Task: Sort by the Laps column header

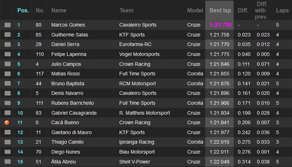Action: [x=282, y=10]
